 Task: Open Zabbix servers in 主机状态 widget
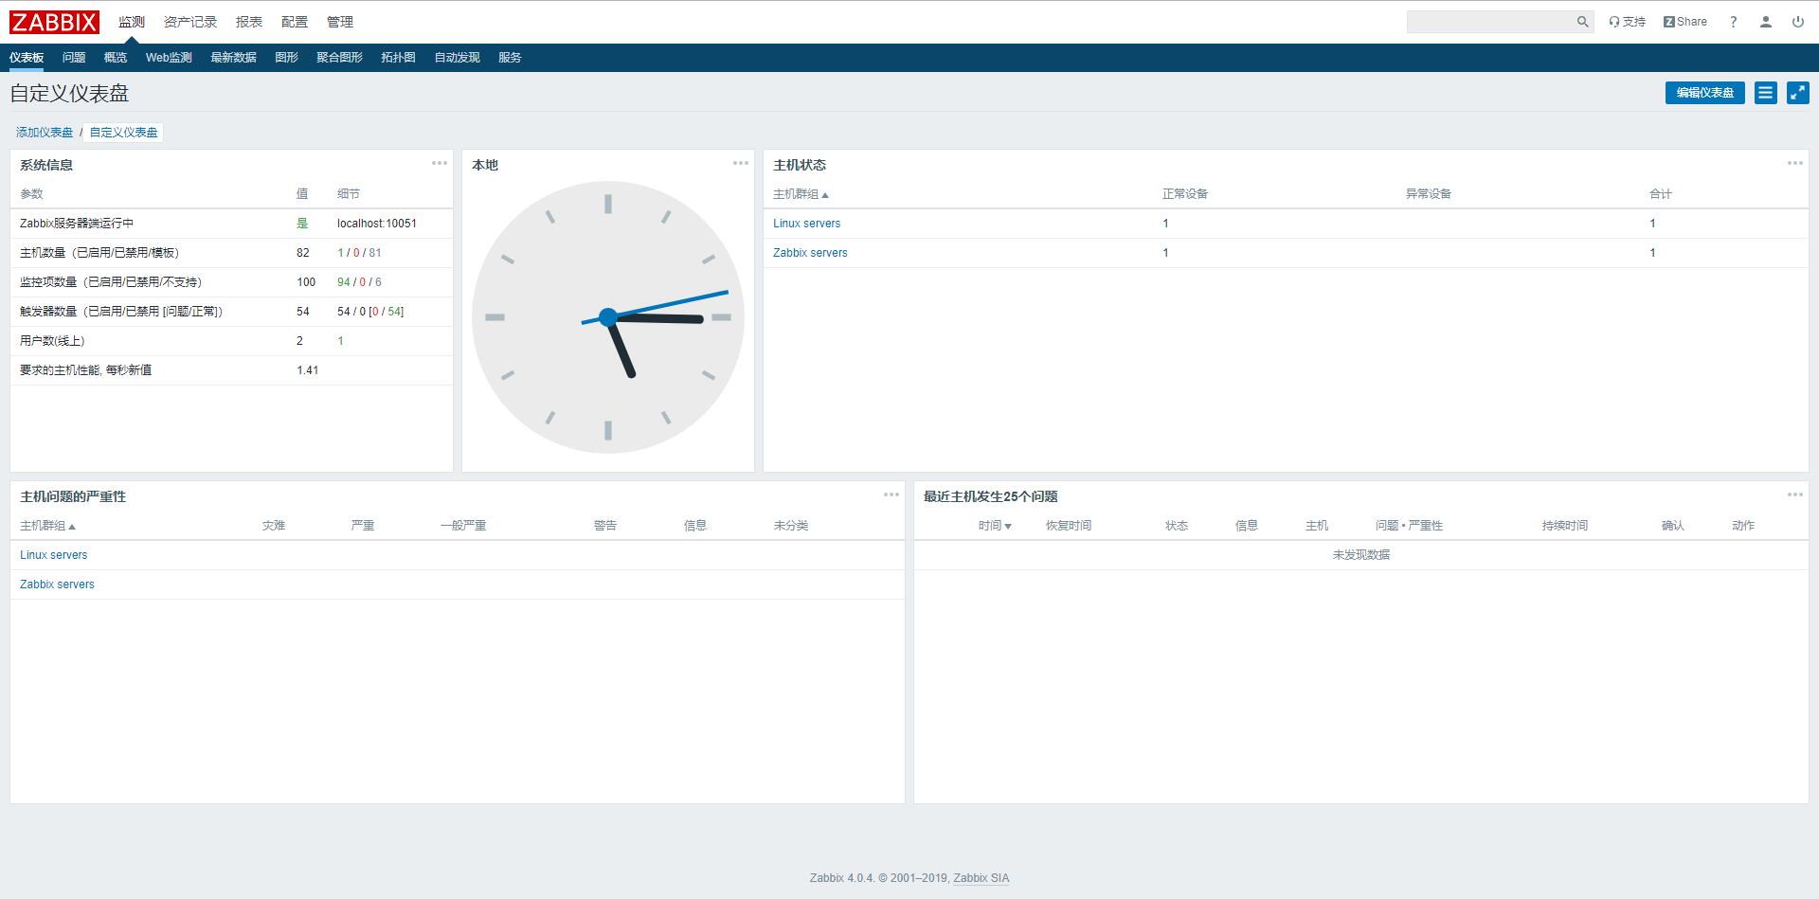tap(810, 253)
